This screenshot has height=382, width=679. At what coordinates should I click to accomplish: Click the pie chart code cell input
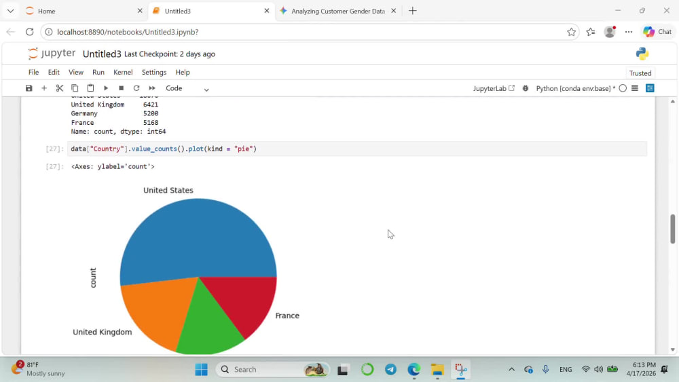click(x=357, y=149)
